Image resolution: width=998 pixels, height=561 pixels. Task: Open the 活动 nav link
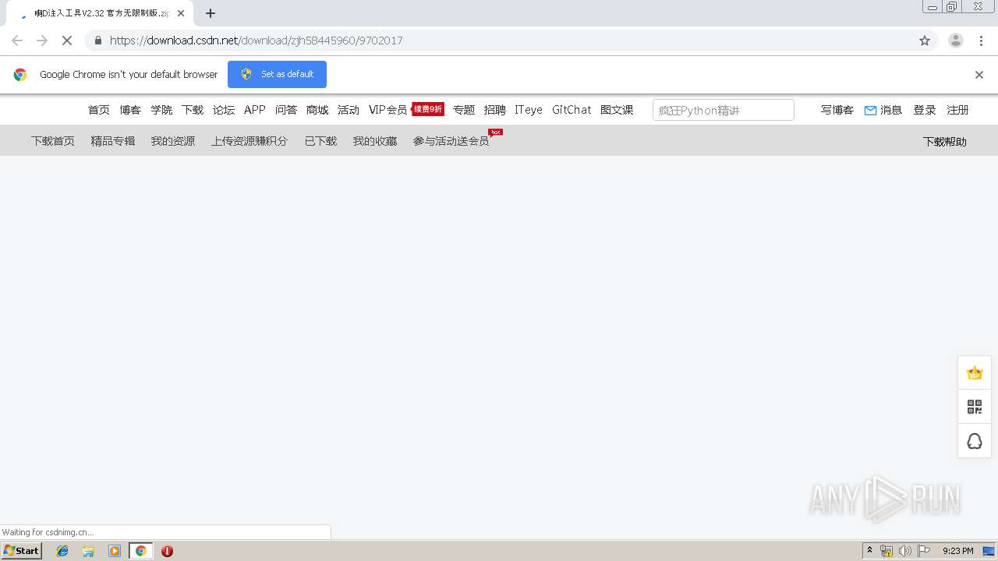point(349,110)
